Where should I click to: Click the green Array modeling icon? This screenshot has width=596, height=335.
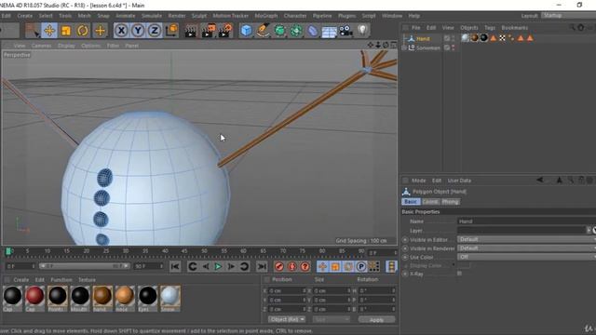296,31
